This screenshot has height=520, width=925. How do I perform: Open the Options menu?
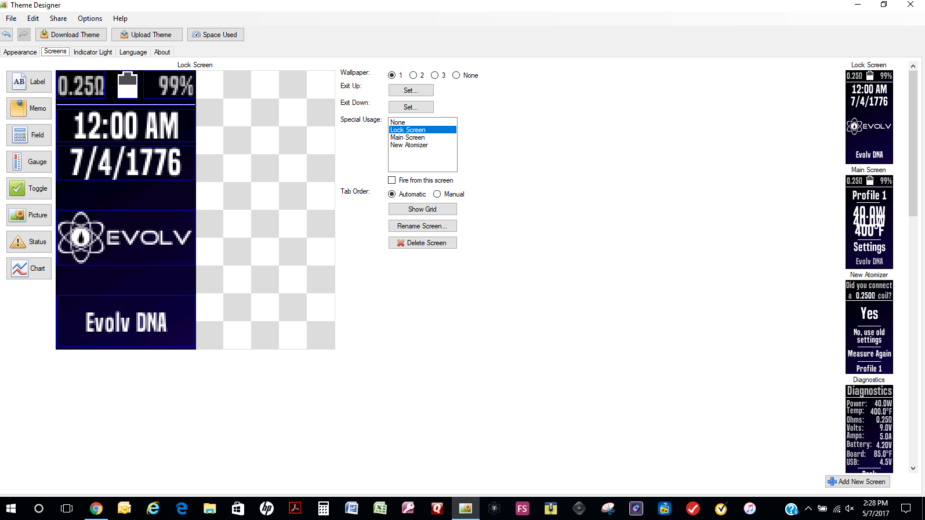tap(89, 19)
